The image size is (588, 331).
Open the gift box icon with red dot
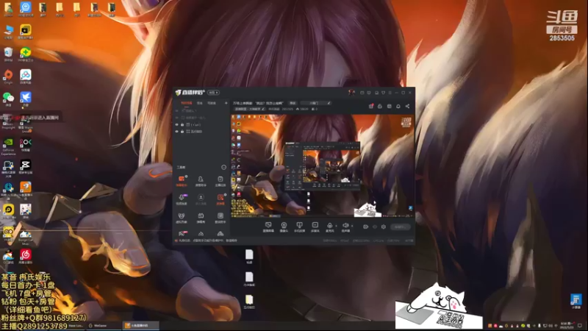pyautogui.click(x=371, y=106)
